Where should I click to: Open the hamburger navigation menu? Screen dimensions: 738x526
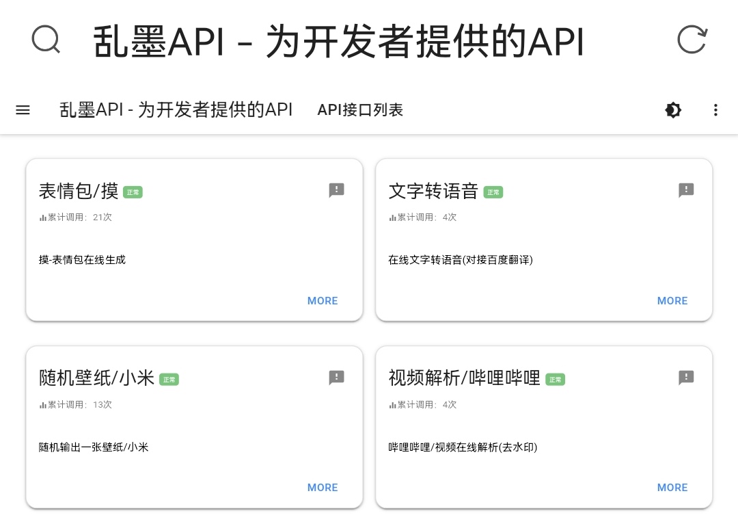[x=23, y=110]
